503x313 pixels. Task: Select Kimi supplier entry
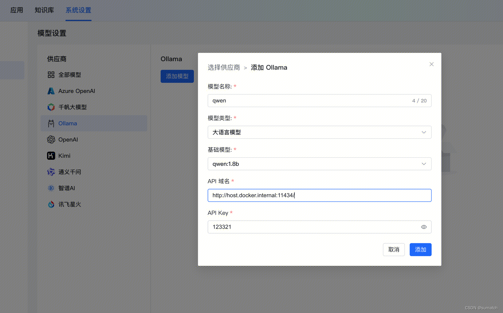[x=94, y=156]
